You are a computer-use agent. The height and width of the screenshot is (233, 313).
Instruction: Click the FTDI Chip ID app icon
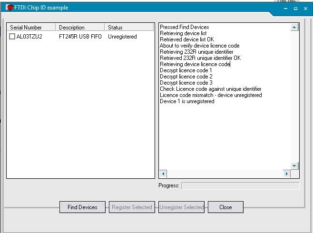[x=10, y=8]
